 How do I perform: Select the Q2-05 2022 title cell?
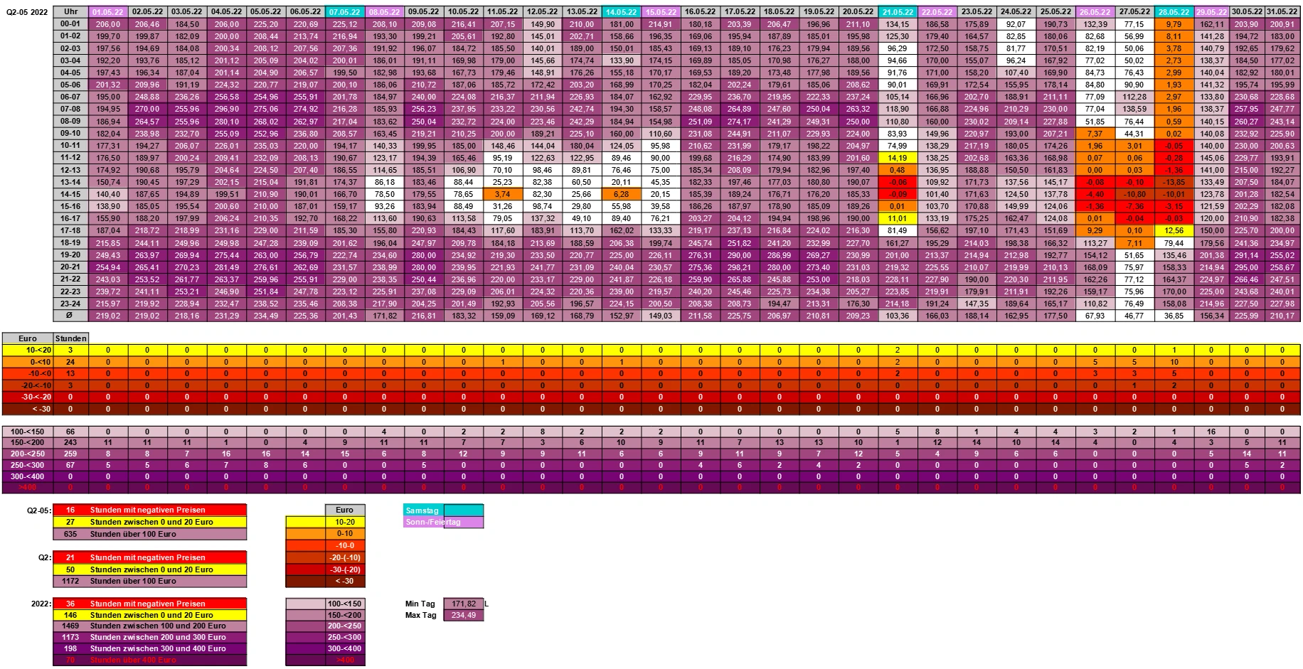pyautogui.click(x=27, y=12)
